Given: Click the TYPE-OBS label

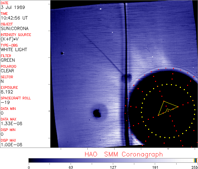Looking at the screenshot, I should coord(9,45).
